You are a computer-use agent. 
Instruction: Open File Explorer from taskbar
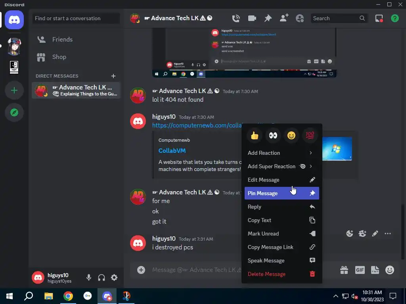coord(48,296)
